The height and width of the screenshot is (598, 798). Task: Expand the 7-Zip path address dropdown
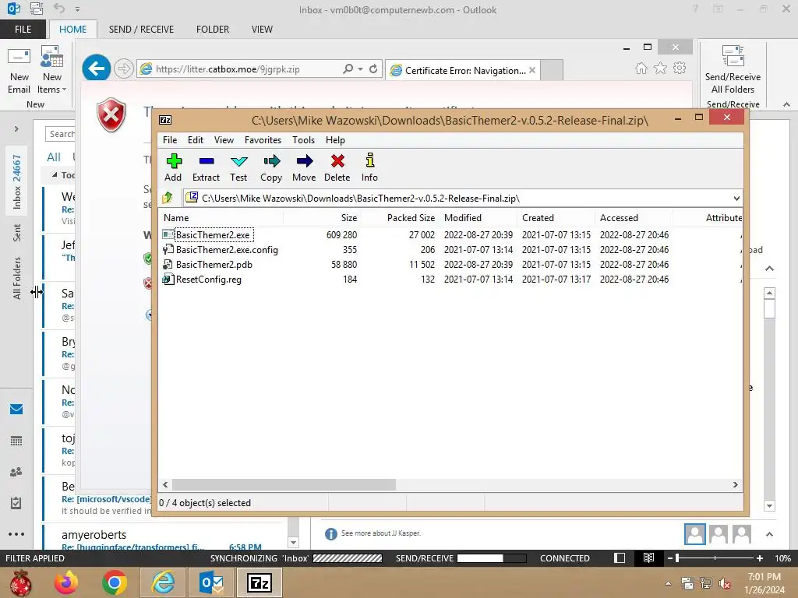point(736,199)
